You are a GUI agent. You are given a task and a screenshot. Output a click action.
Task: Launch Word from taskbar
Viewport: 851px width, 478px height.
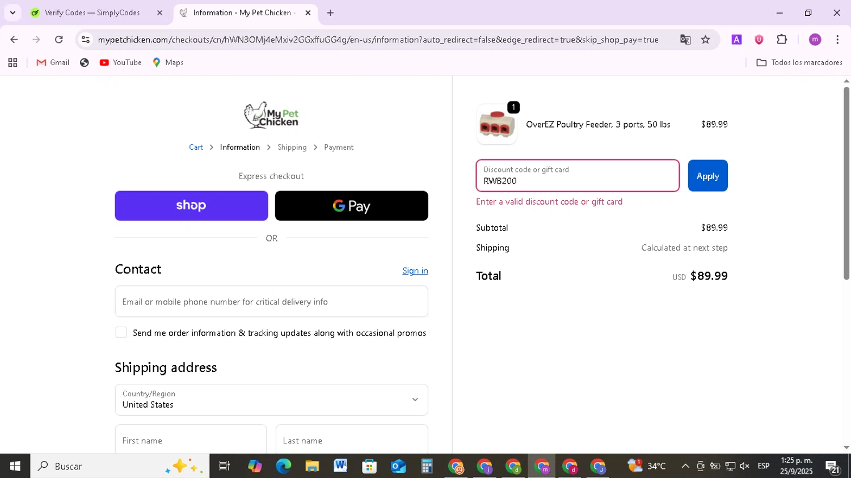click(x=340, y=466)
